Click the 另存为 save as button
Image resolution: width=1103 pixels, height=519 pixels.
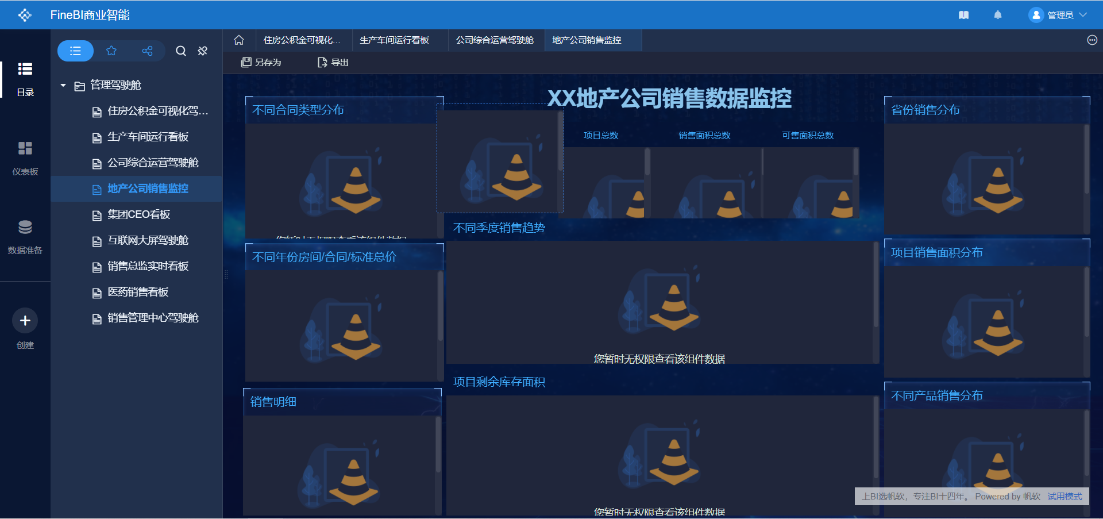pos(261,62)
